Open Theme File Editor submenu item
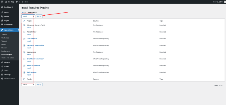 pyautogui.click(x=7, y=58)
